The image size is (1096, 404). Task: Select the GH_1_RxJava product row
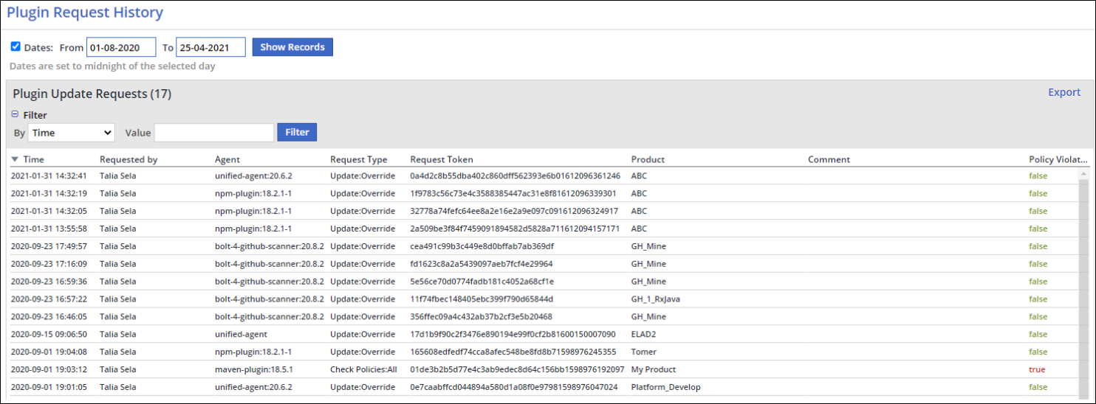(x=655, y=299)
